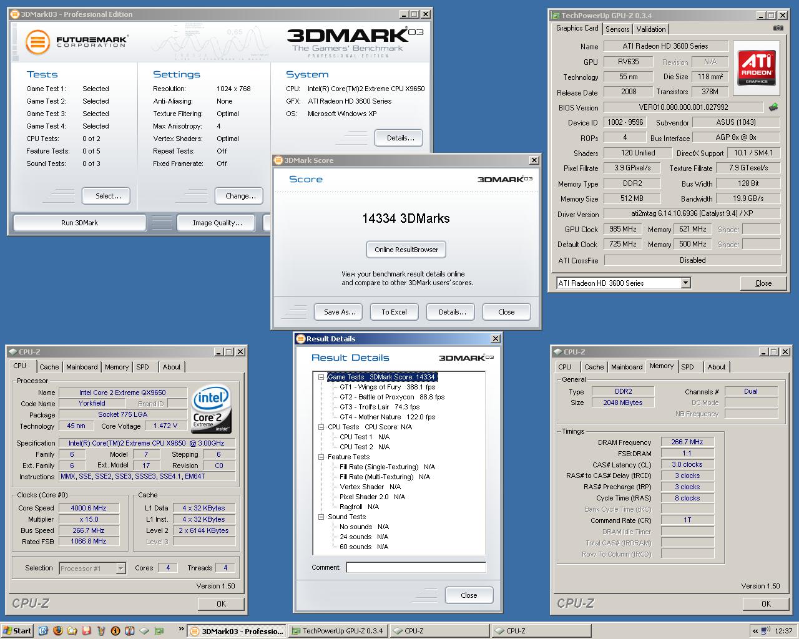Image resolution: width=799 pixels, height=639 pixels.
Task: Click the Image Quality... button
Action: 217,223
